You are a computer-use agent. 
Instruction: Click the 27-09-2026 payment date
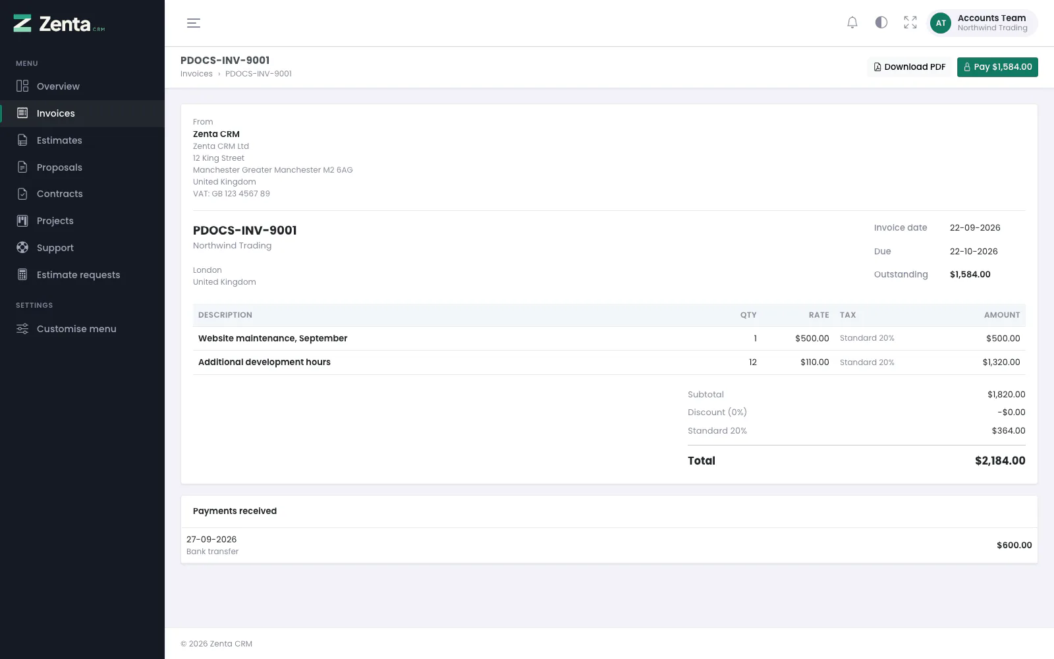[211, 539]
